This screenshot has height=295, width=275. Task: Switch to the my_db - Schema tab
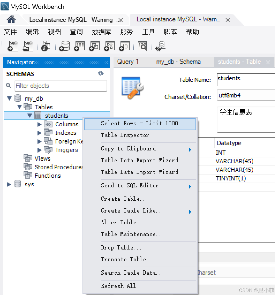coord(178,62)
